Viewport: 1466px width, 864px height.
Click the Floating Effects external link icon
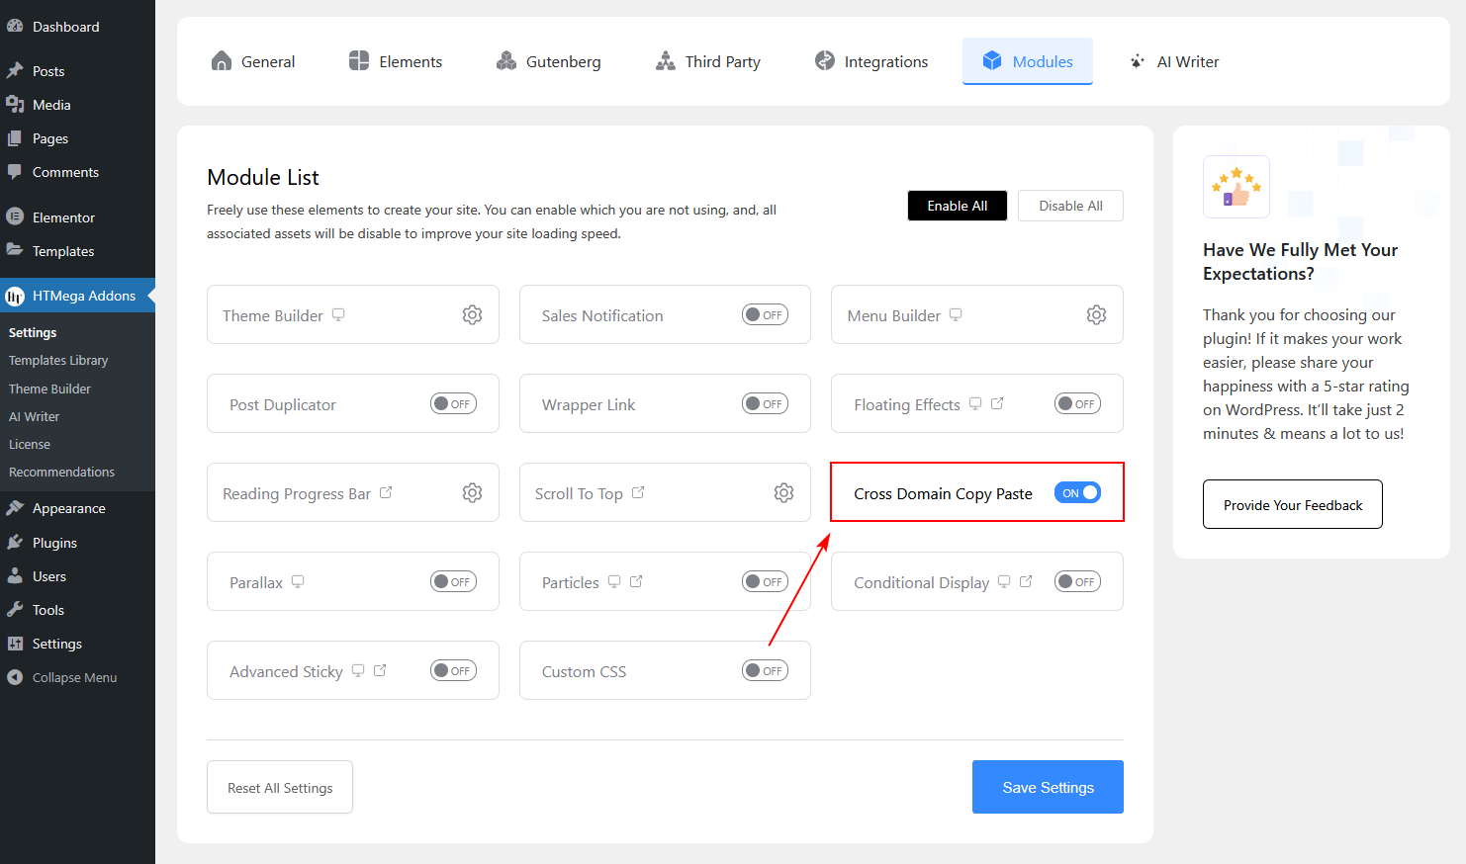point(998,402)
